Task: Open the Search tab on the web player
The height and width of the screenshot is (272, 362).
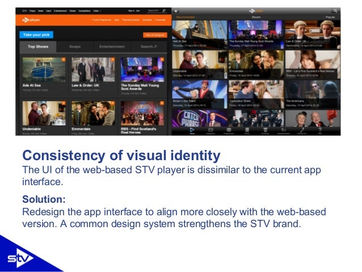Action: click(x=149, y=47)
